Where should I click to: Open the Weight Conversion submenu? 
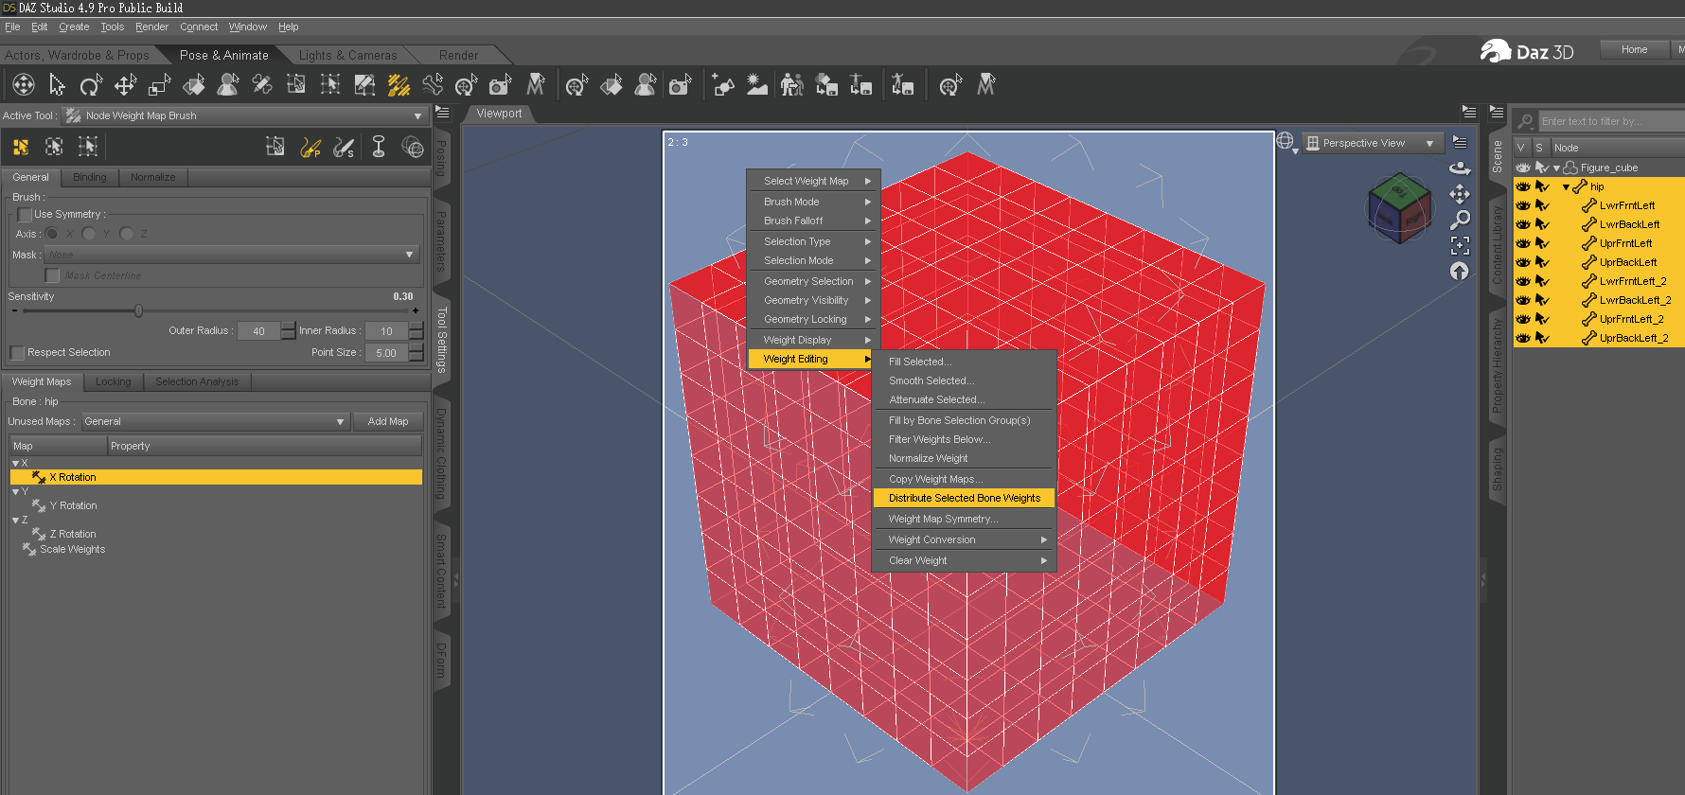pos(964,539)
